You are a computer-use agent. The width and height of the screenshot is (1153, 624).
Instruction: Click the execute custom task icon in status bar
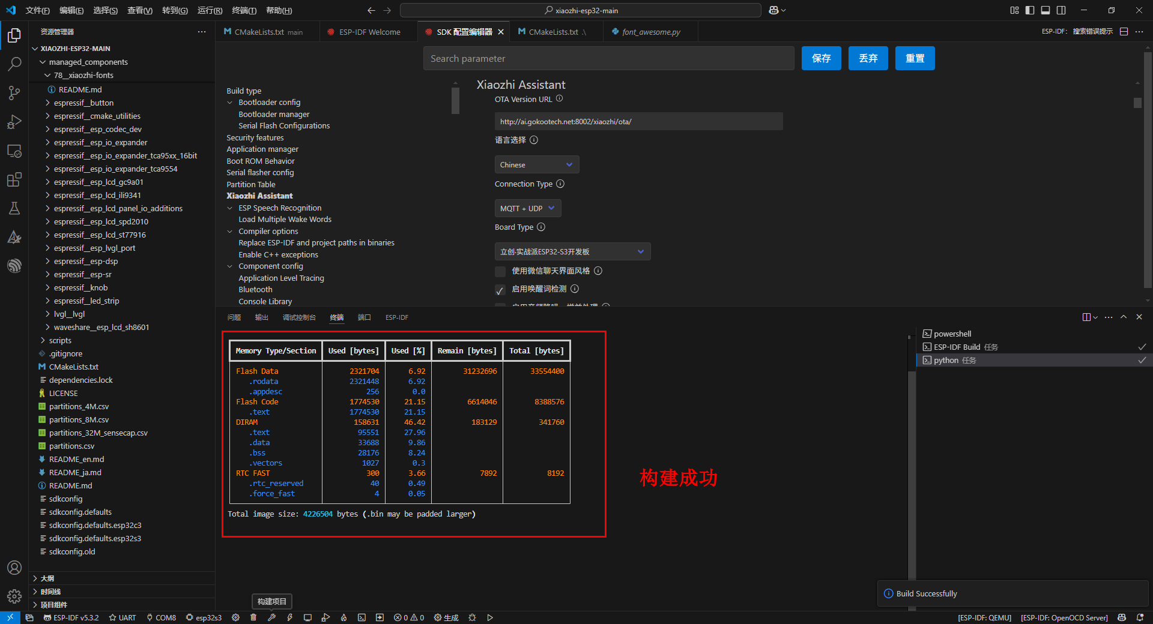point(380,617)
